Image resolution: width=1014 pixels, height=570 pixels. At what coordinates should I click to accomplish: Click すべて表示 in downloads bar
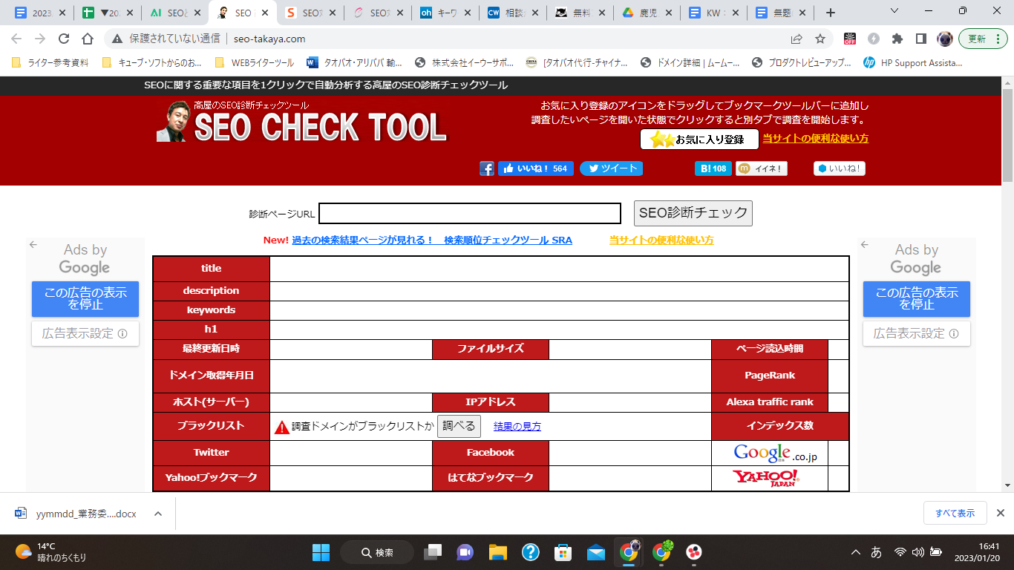955,513
